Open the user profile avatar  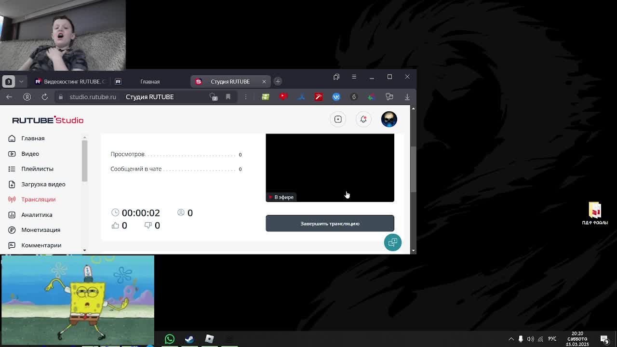point(389,119)
